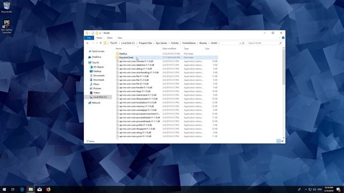Sort by Name column header
344x193 pixels.
(119, 49)
